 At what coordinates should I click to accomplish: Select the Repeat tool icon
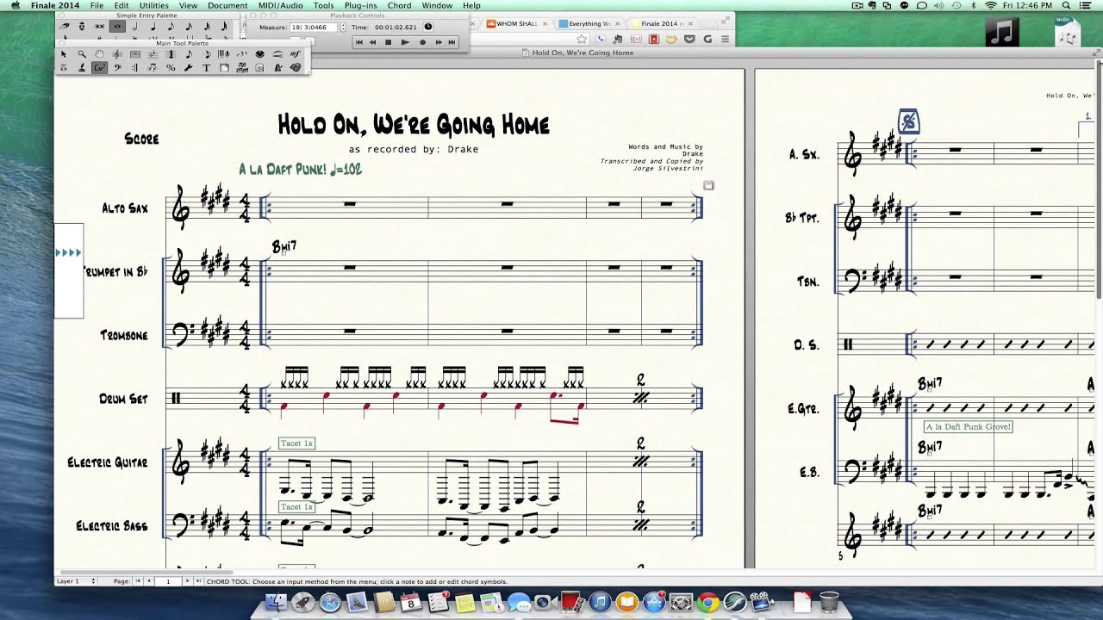click(134, 68)
